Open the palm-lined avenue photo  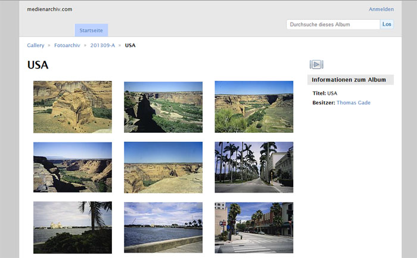[254, 167]
